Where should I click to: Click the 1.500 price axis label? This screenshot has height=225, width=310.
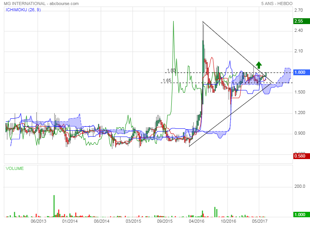tap(300, 92)
